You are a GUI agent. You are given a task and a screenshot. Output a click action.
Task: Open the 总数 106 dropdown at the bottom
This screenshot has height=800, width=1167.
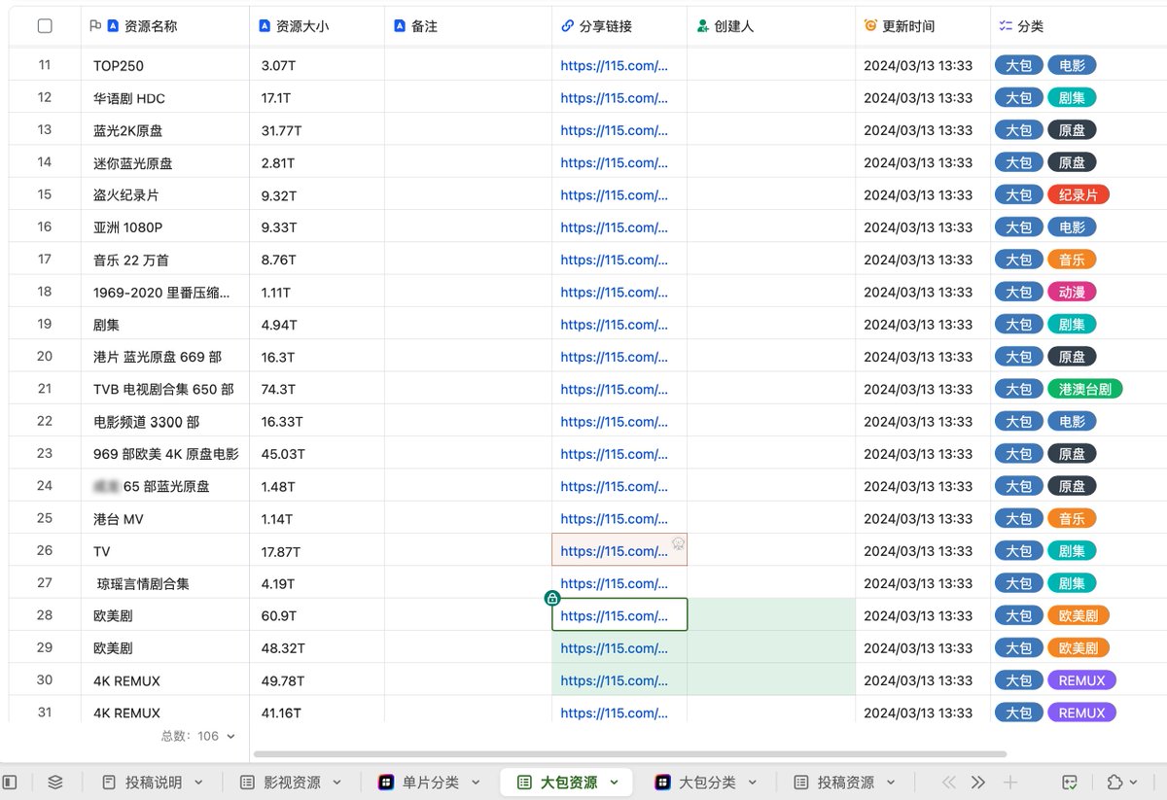(198, 736)
